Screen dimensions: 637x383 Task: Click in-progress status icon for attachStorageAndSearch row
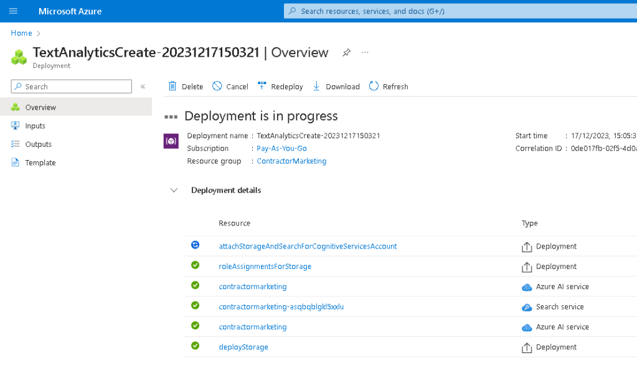point(196,245)
